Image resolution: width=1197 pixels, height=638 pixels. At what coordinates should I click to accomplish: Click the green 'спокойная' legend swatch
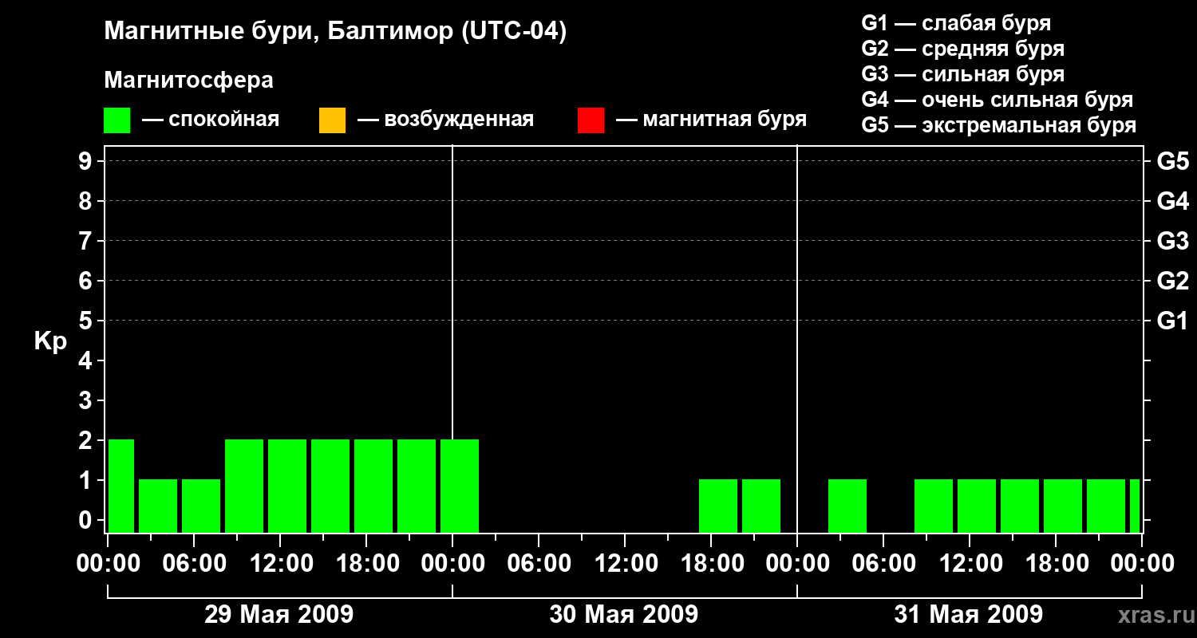[117, 120]
